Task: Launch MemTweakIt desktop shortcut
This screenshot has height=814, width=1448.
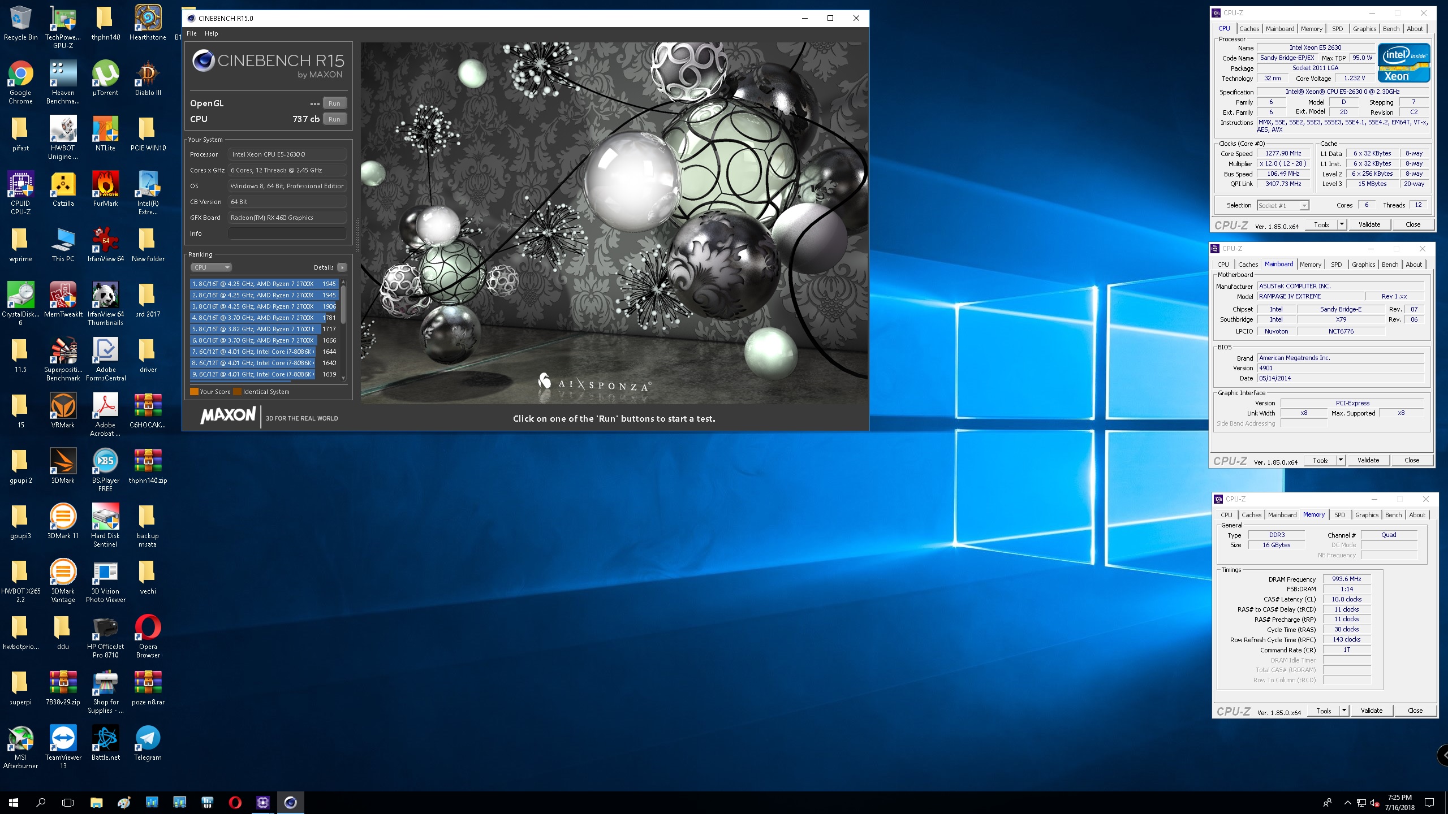Action: [63, 301]
